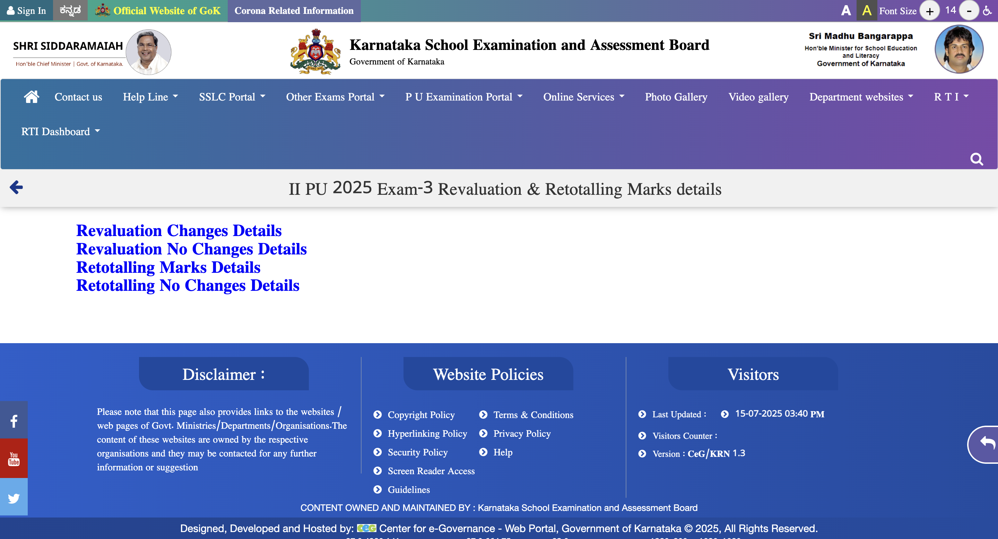The width and height of the screenshot is (998, 539).
Task: Click Sri Madhu Bangarappa portrait photo
Action: click(x=959, y=49)
